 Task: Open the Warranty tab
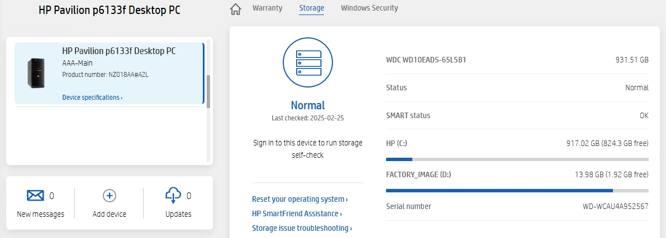click(x=267, y=8)
